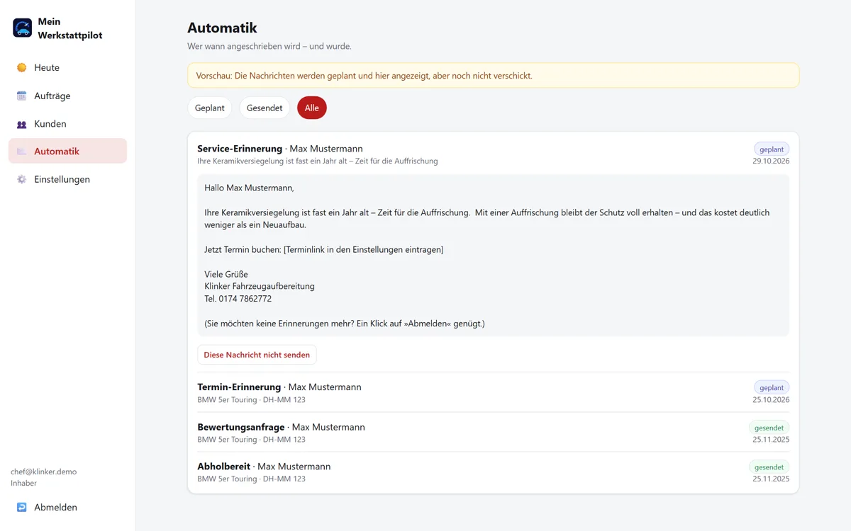Viewport: 851px width, 531px height.
Task: Click gesendet badge on Abholbereit row
Action: pyautogui.click(x=769, y=467)
